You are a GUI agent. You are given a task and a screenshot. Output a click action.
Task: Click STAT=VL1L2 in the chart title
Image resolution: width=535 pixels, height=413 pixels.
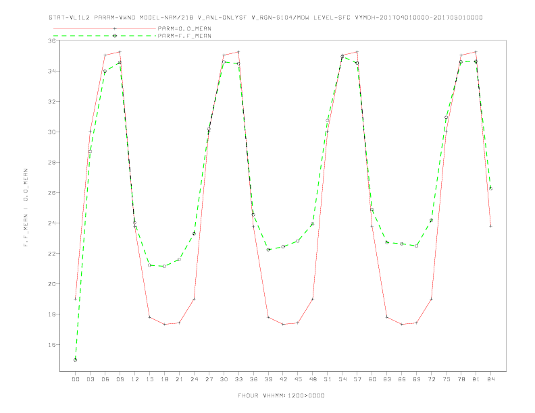[70, 18]
